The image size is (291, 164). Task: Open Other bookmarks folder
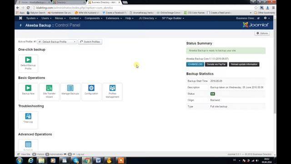(265, 13)
